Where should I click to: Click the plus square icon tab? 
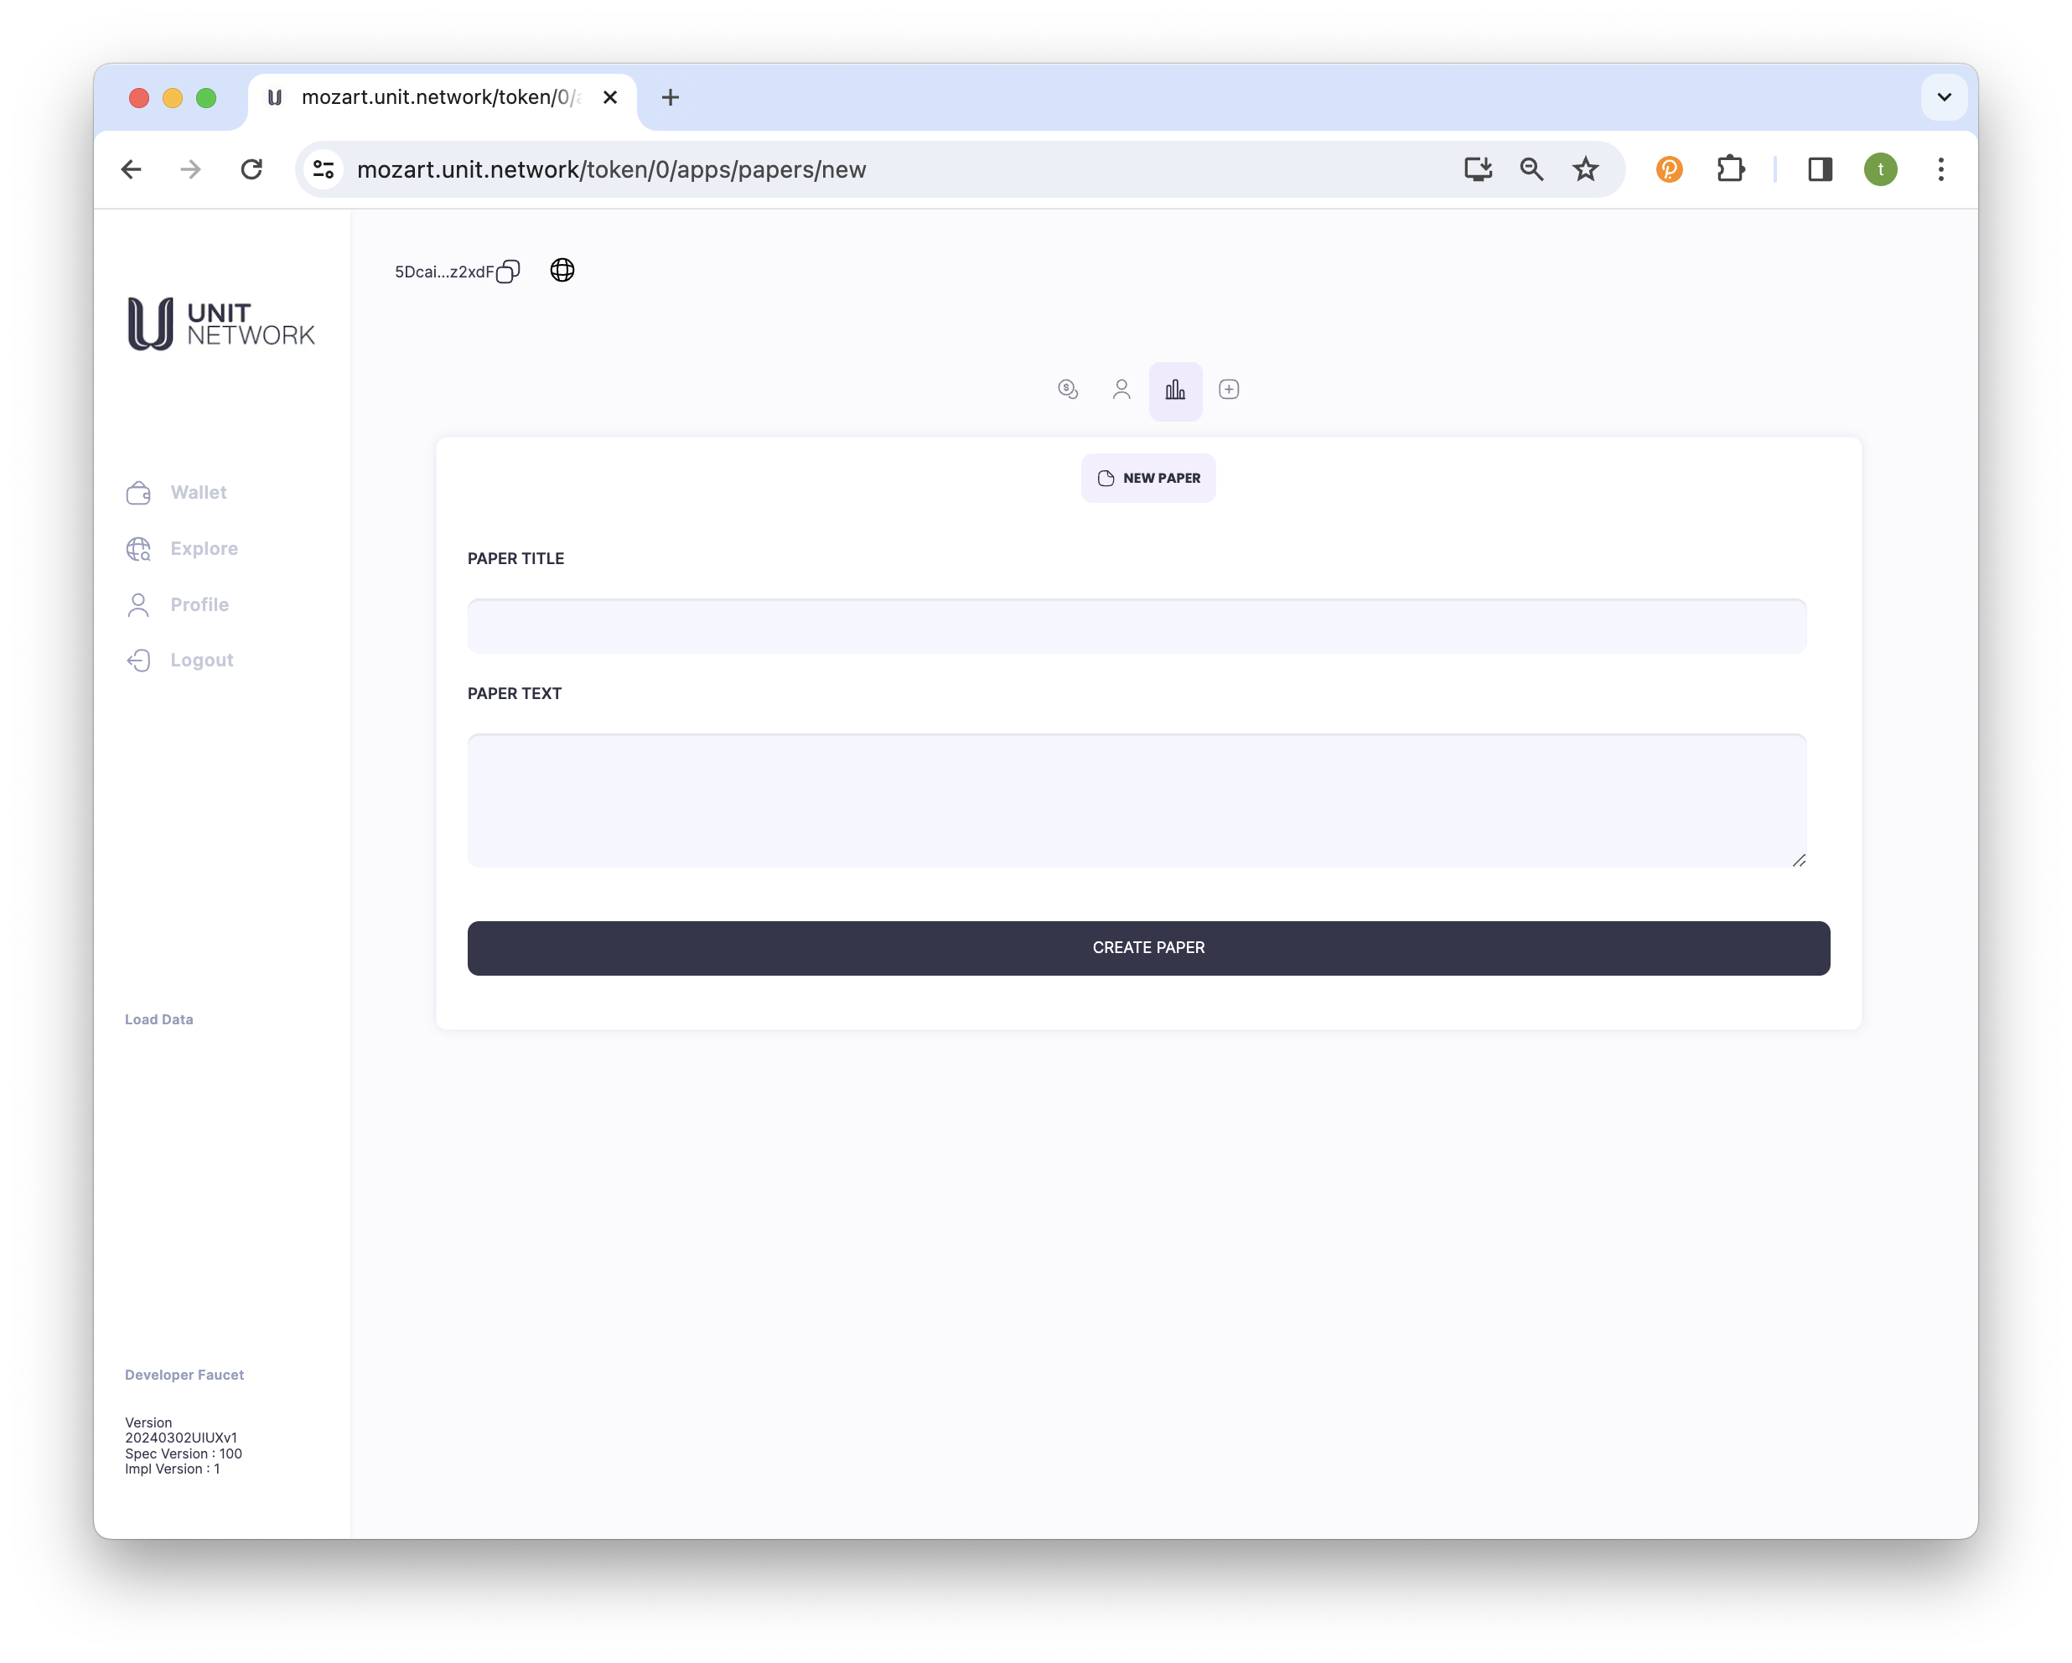coord(1228,389)
